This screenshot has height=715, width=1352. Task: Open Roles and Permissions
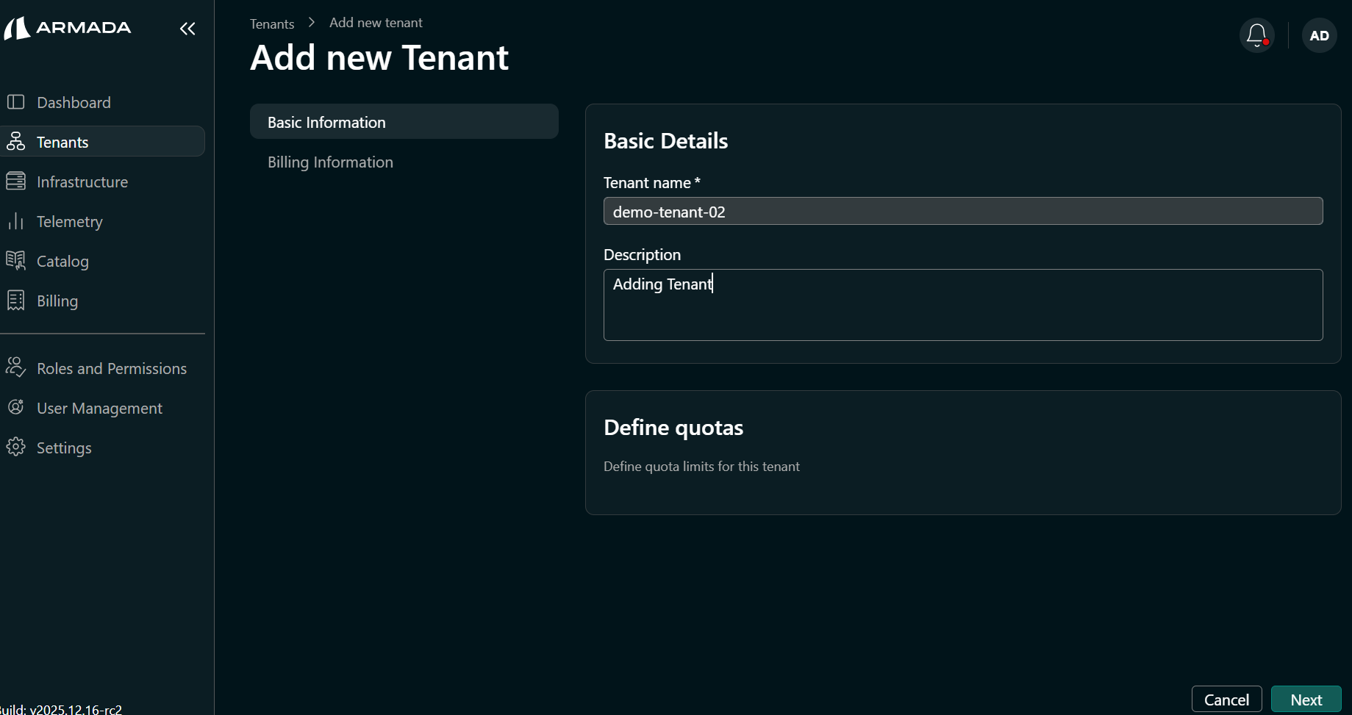tap(112, 368)
